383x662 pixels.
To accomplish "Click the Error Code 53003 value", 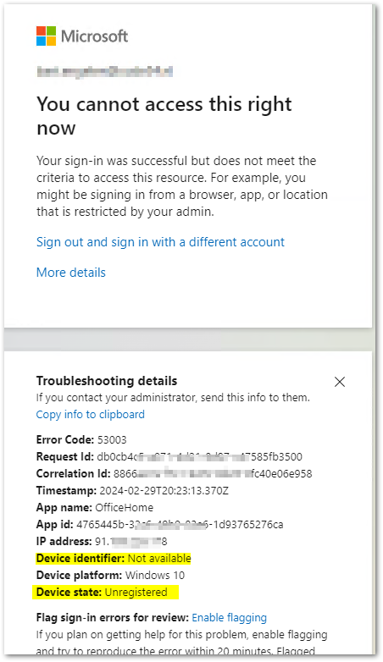I will pos(112,440).
